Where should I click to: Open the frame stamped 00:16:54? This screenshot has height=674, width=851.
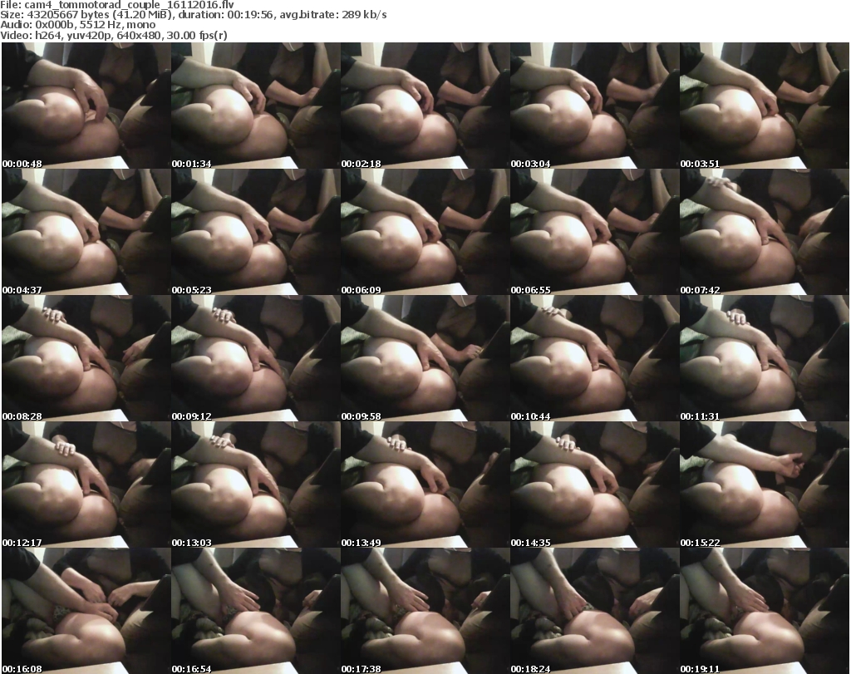coord(256,611)
